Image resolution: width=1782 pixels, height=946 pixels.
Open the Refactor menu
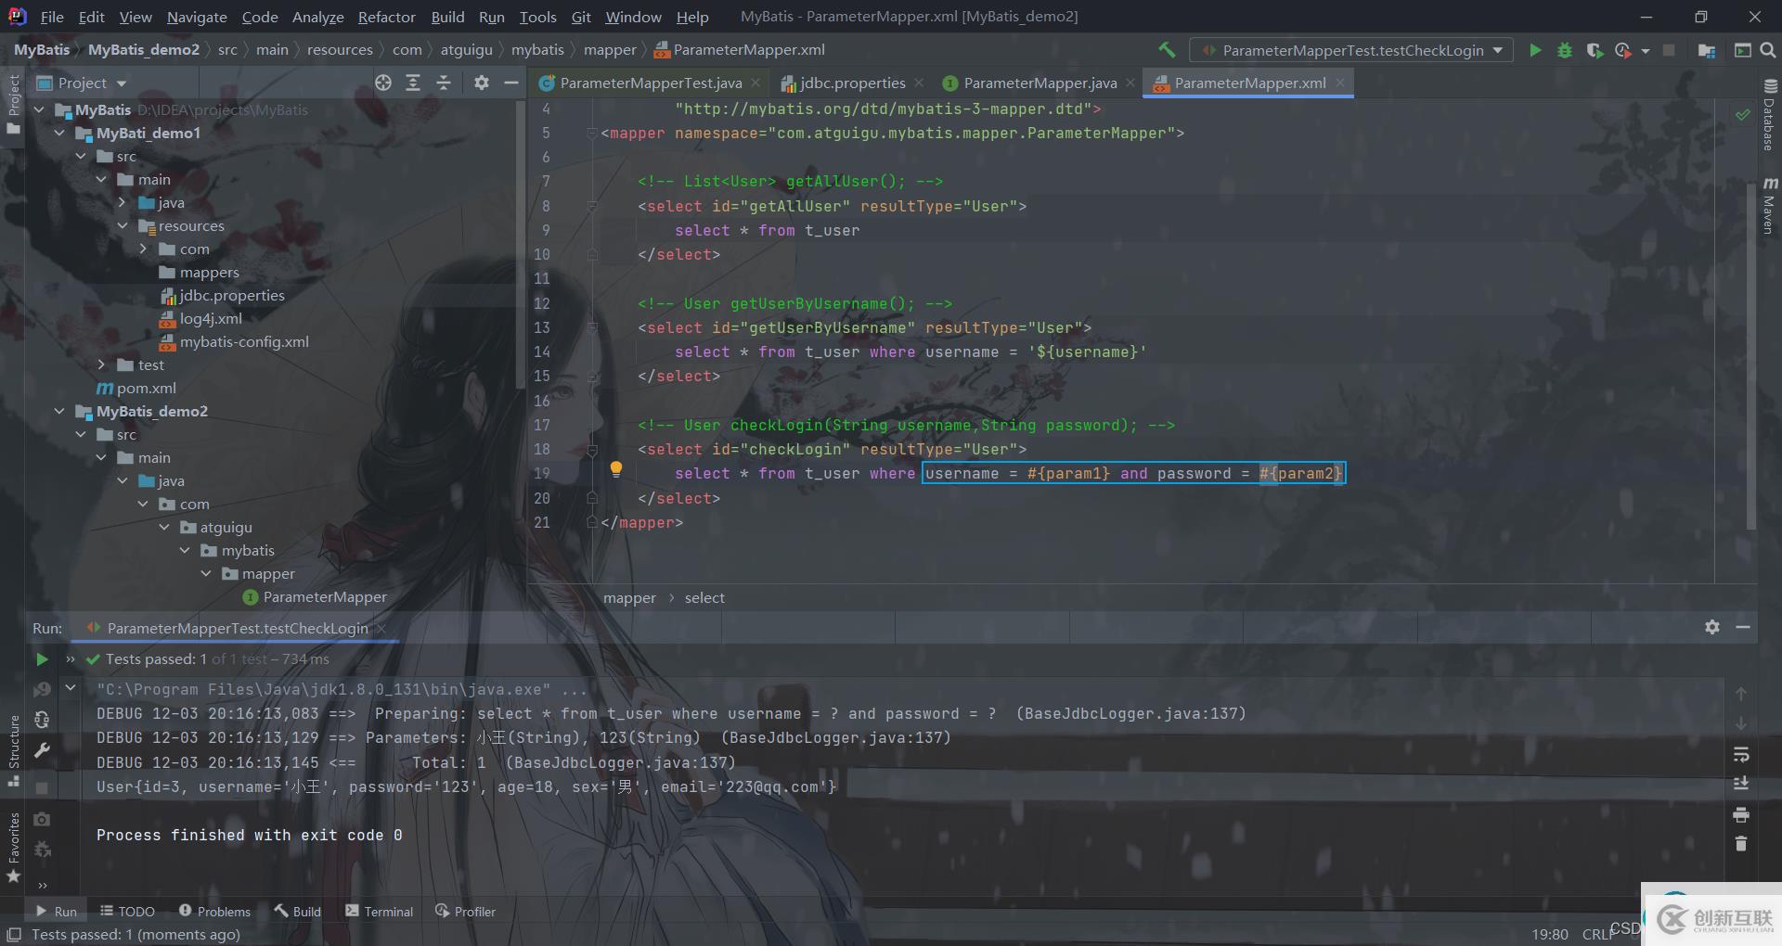386,17
